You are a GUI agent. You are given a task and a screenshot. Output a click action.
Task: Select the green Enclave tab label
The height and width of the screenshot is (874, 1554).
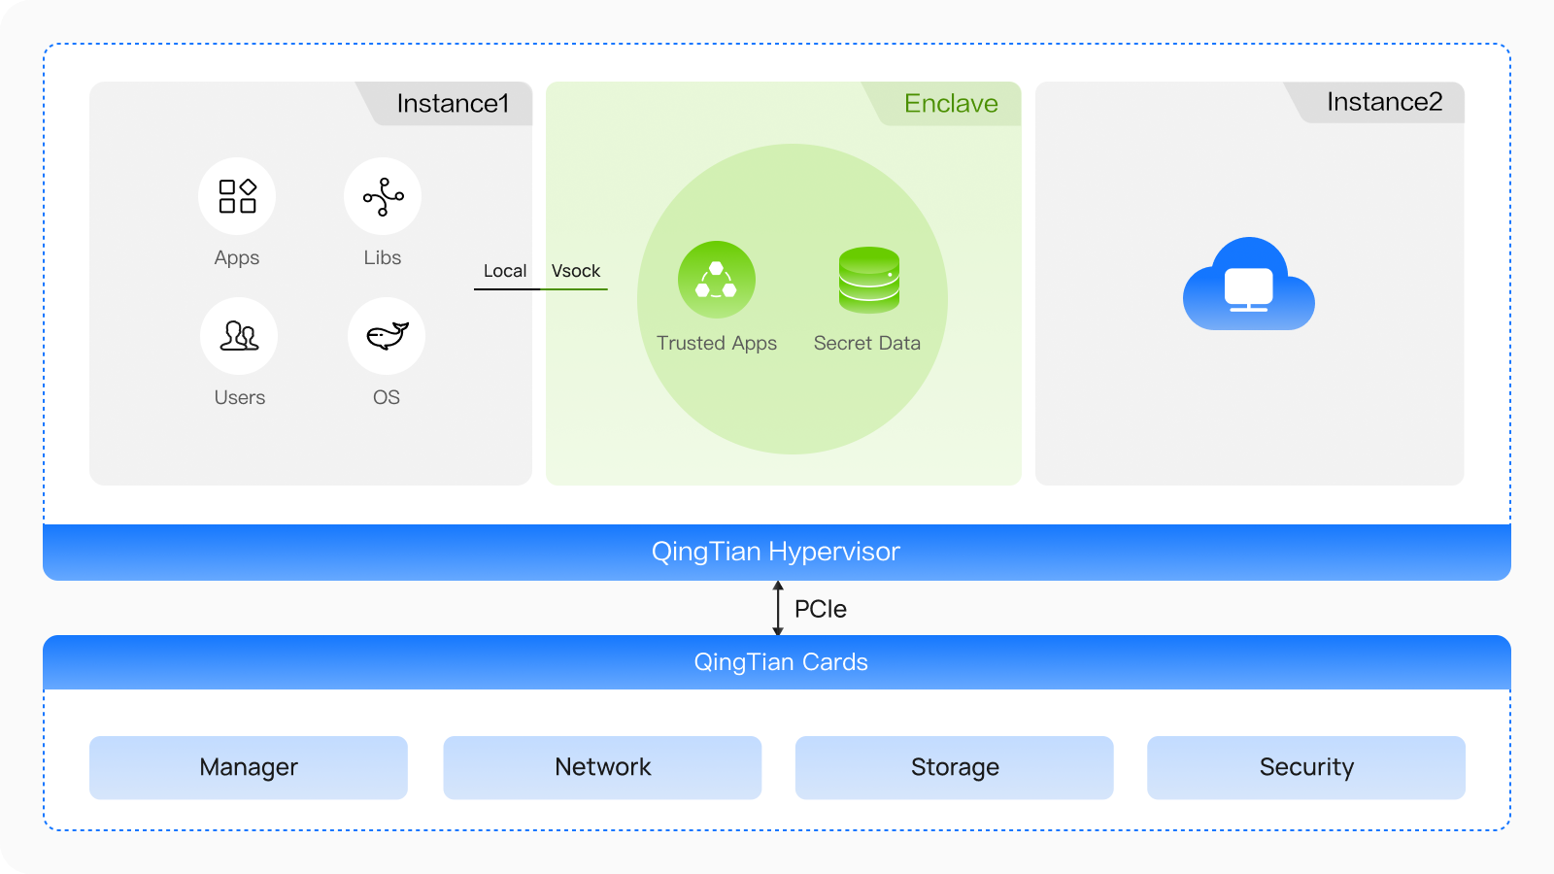click(x=951, y=104)
